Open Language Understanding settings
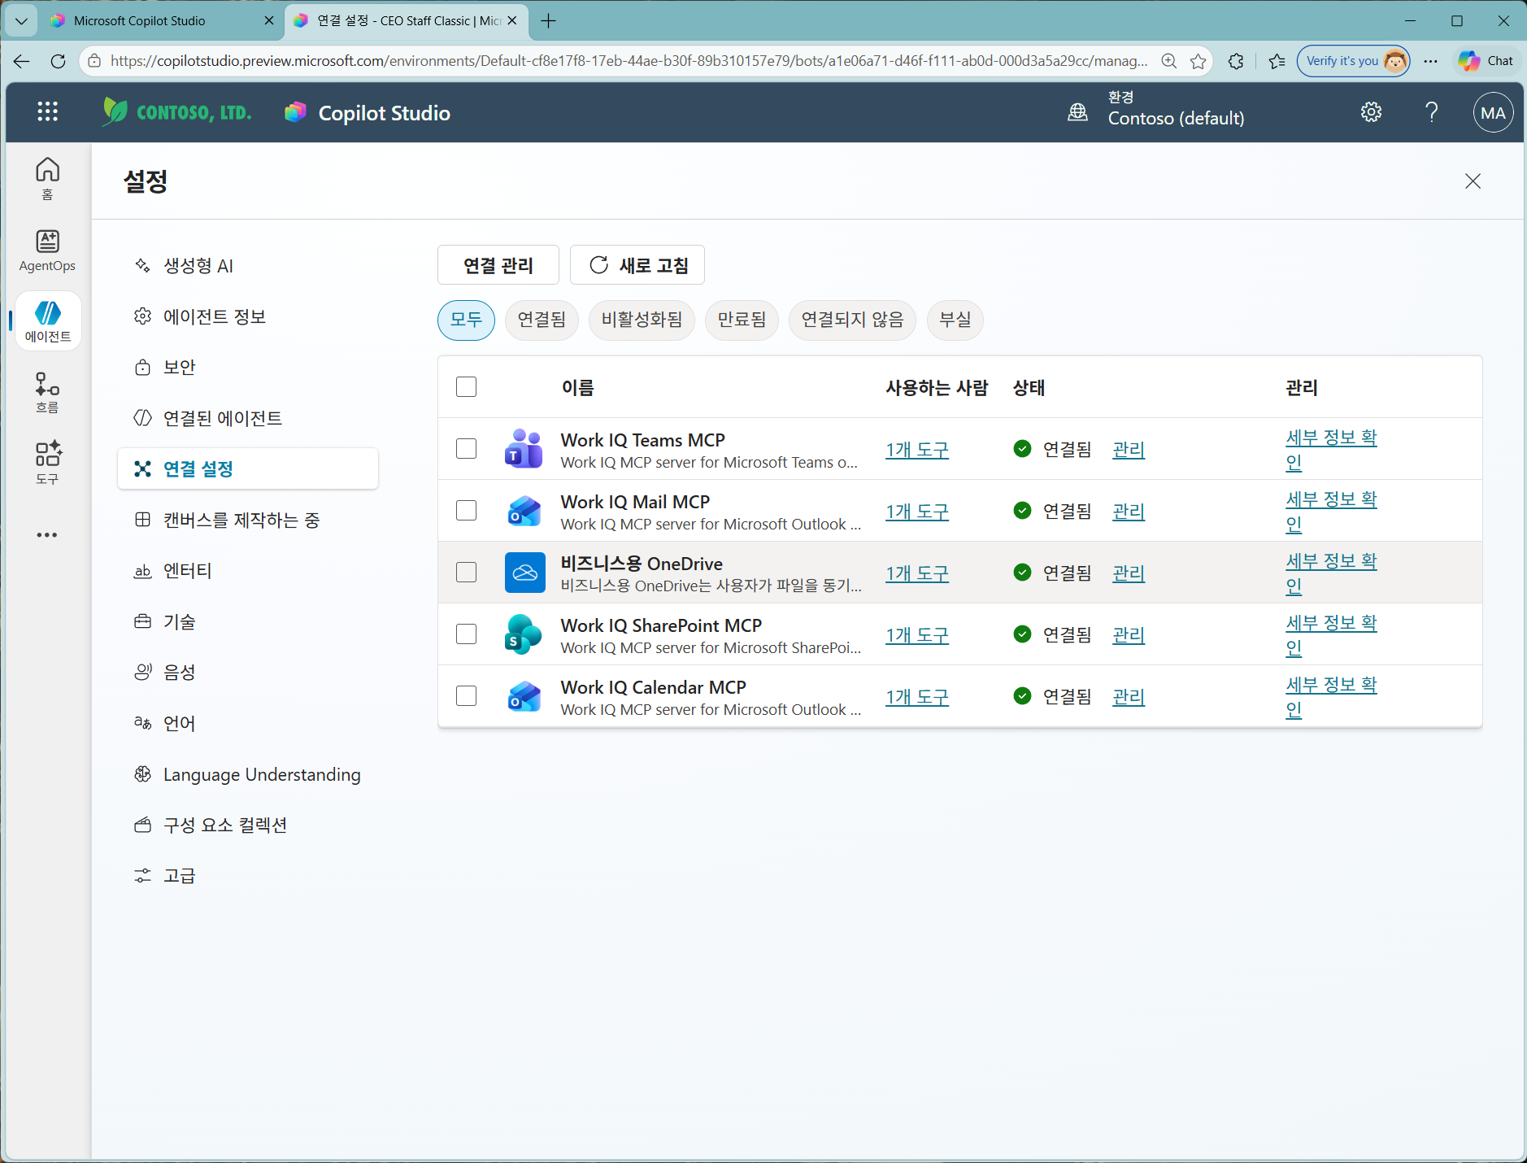 tap(248, 774)
